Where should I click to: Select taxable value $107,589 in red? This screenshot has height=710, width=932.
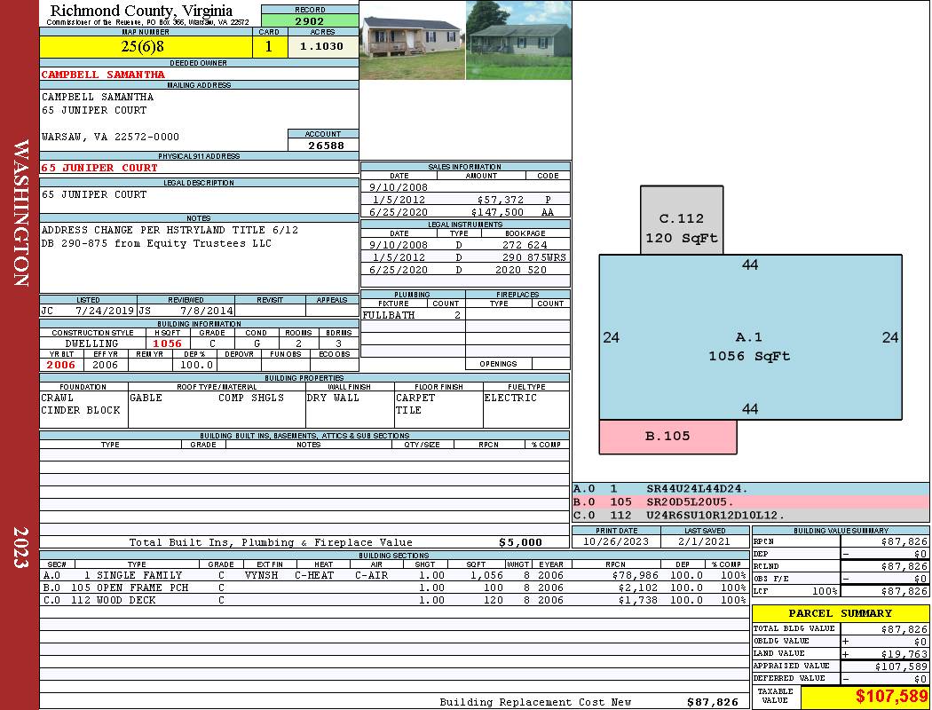coord(891,697)
